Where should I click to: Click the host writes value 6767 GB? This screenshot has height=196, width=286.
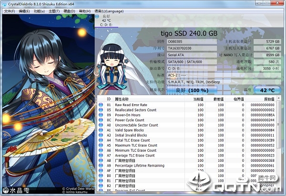pos(267,49)
